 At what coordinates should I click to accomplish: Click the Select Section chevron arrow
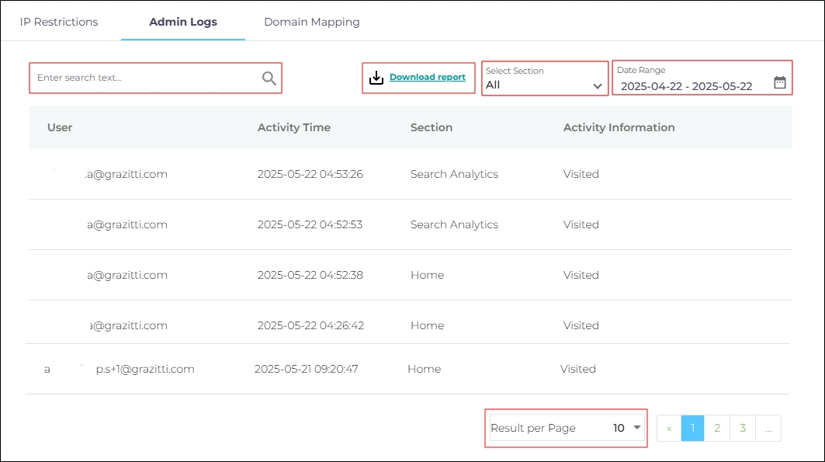click(x=598, y=86)
